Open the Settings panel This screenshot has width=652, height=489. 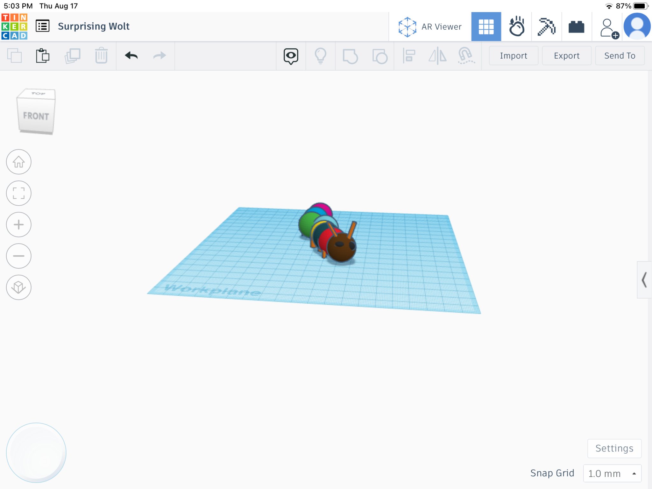pyautogui.click(x=614, y=448)
